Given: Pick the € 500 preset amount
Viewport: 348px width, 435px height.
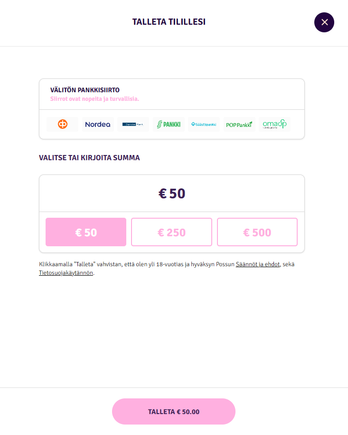Looking at the screenshot, I should tap(257, 232).
